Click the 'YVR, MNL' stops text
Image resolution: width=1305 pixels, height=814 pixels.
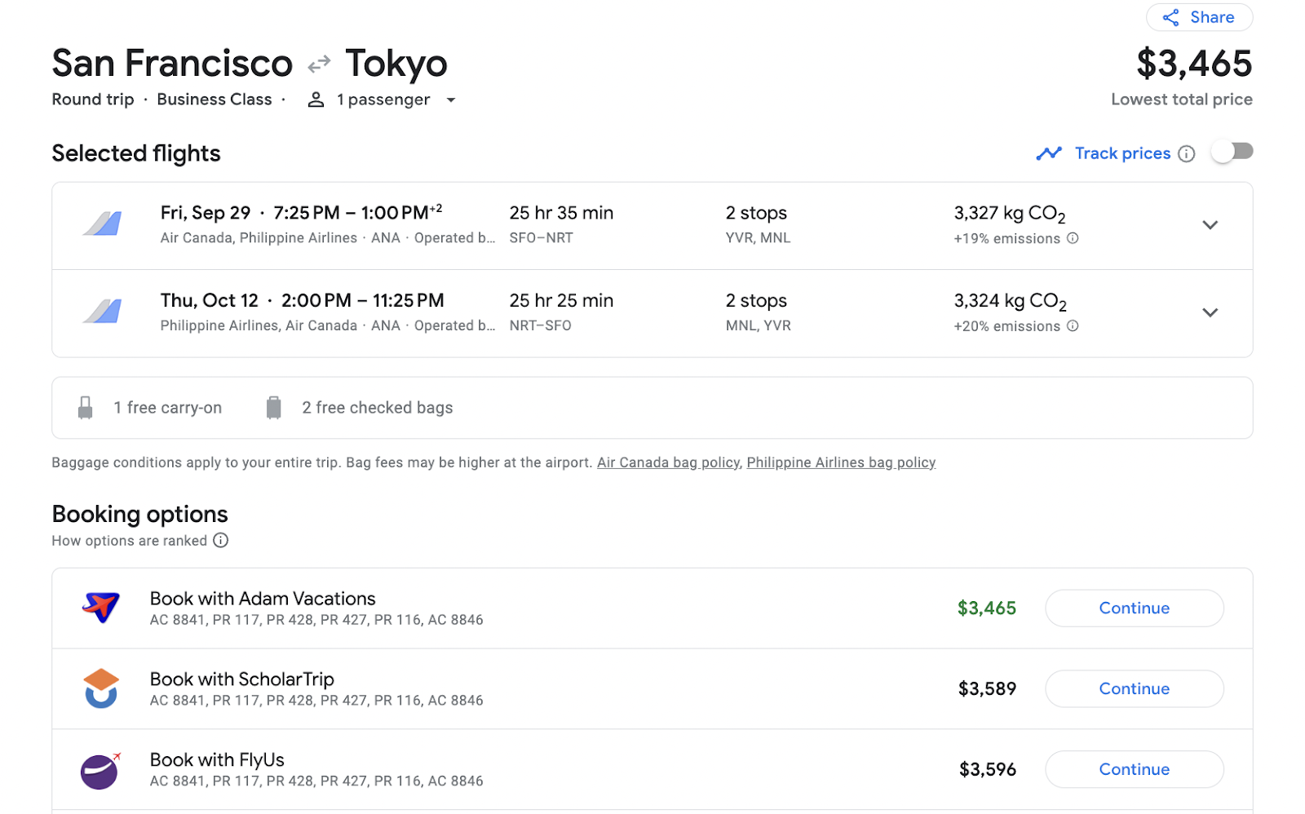click(758, 238)
